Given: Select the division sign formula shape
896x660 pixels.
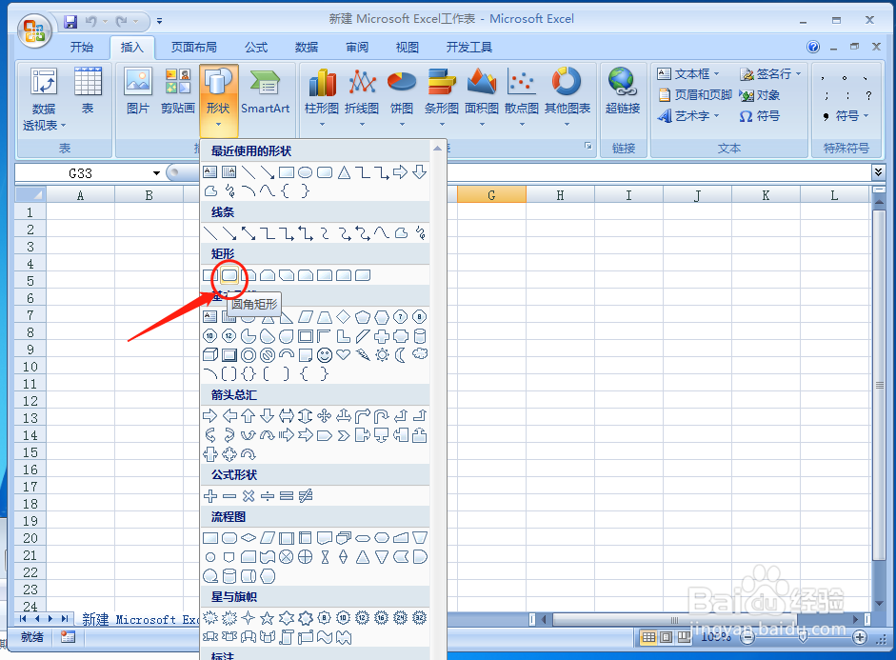Looking at the screenshot, I should (x=268, y=496).
